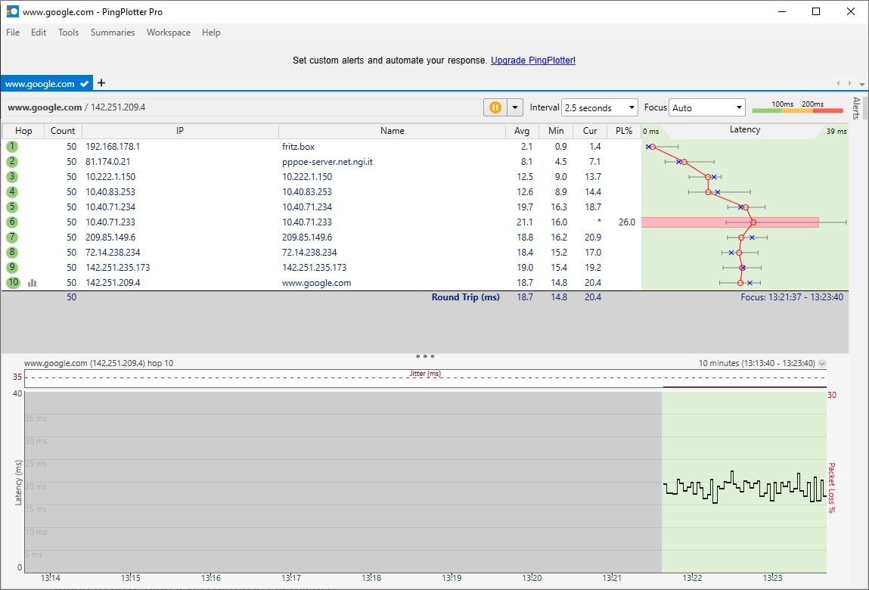This screenshot has width=869, height=590.
Task: Select hop 2 green circle icon
Action: 11,161
